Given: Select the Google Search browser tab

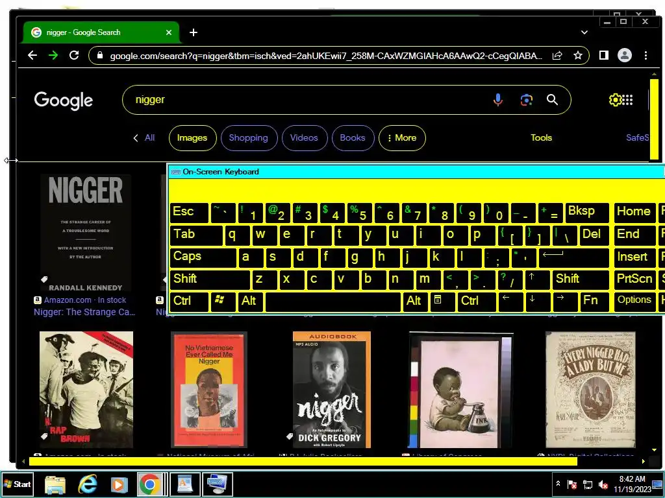Looking at the screenshot, I should click(x=102, y=32).
